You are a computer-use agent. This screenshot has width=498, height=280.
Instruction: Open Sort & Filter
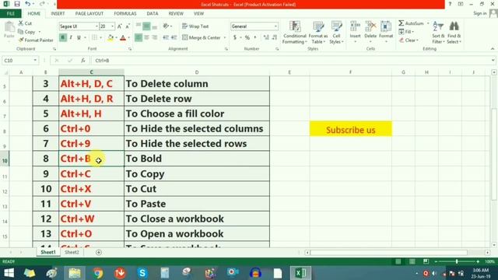(x=438, y=32)
